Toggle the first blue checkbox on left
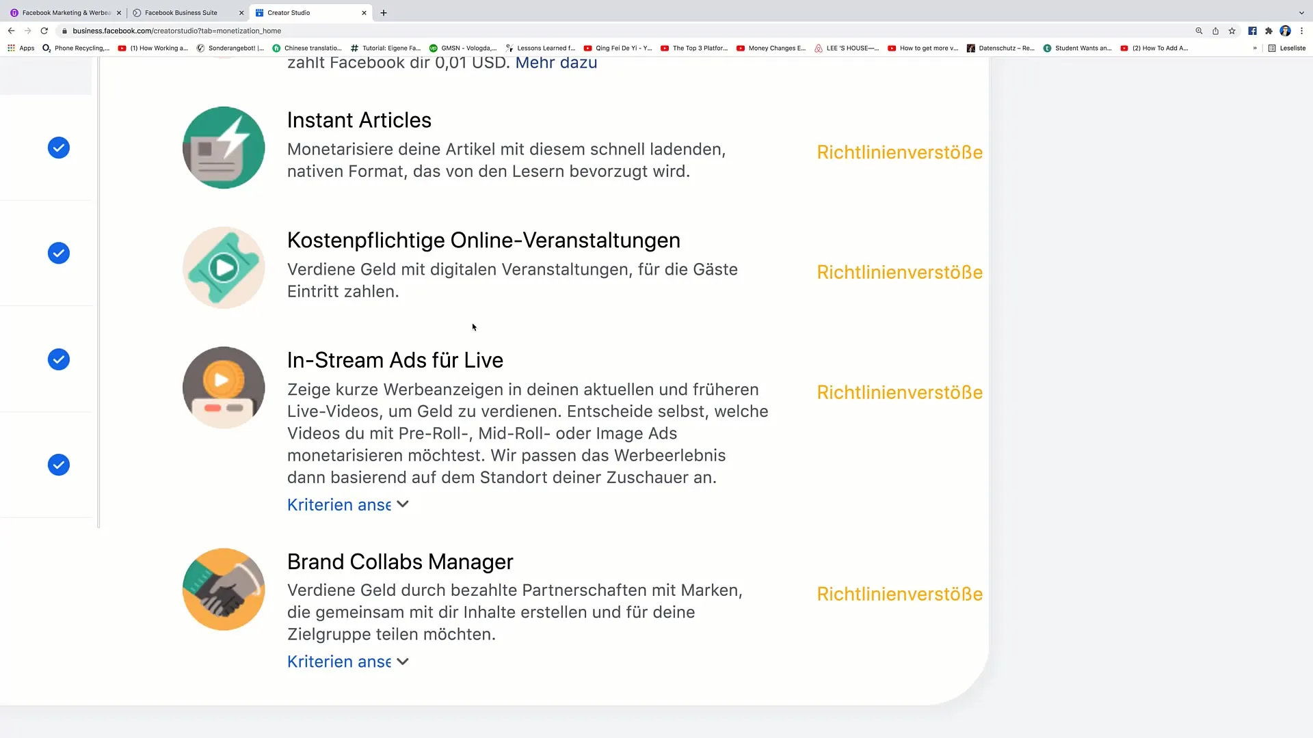Viewport: 1313px width, 738px height. pos(59,148)
